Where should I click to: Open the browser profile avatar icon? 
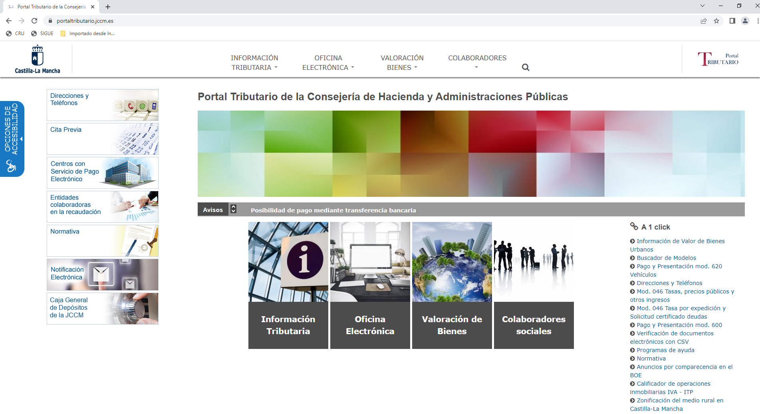[745, 21]
